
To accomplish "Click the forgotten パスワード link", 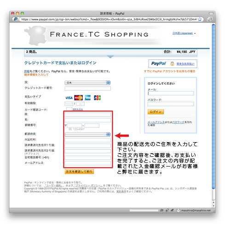I will click(178, 122).
